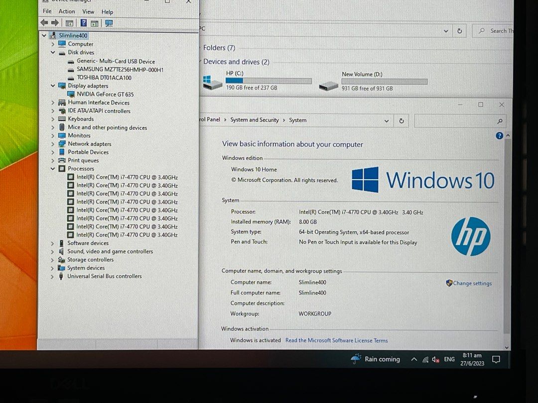Scan for hardware changes in Device Manager toolbar
538x403 pixels.
click(109, 22)
